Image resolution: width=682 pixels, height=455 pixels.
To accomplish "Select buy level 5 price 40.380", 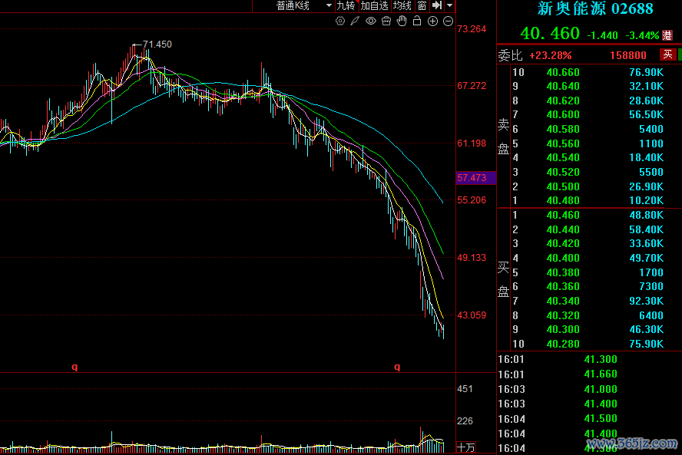I will coord(563,272).
